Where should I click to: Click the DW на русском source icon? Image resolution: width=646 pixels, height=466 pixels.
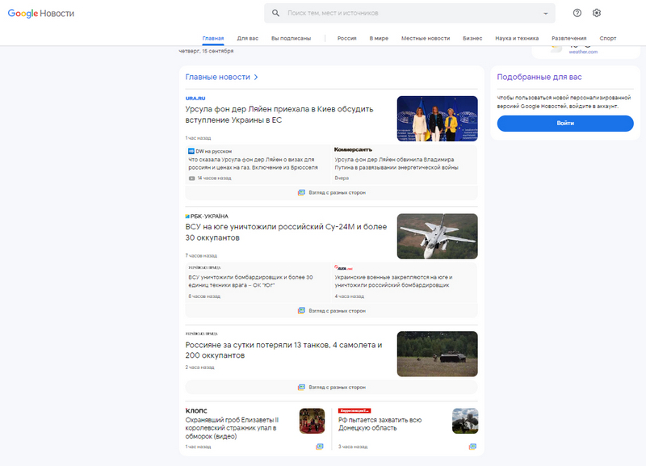coord(191,151)
